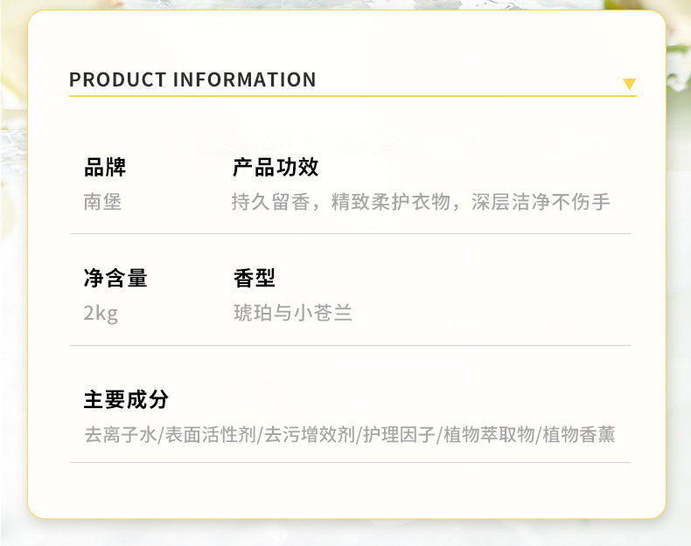The width and height of the screenshot is (691, 546).
Task: Click the PRODUCT INFORMATION heading
Action: [x=192, y=80]
